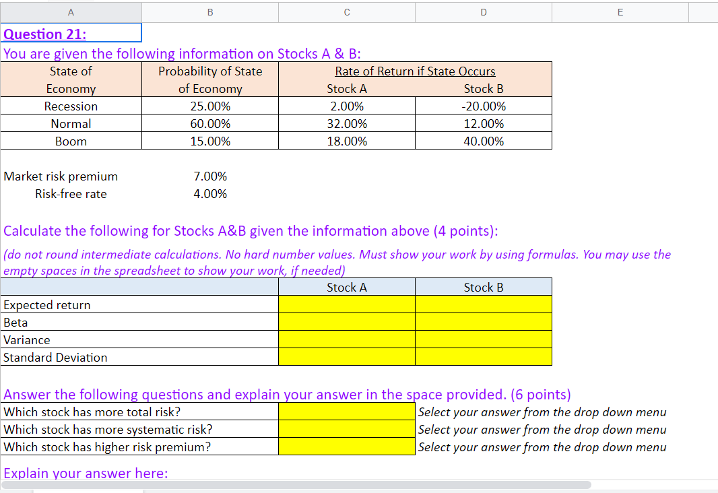This screenshot has width=718, height=493.
Task: Click 'Which stock has more total risk?' cell
Action: pyautogui.click(x=139, y=411)
